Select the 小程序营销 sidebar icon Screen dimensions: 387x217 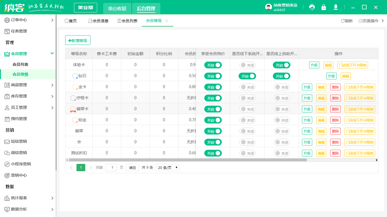coord(7,164)
